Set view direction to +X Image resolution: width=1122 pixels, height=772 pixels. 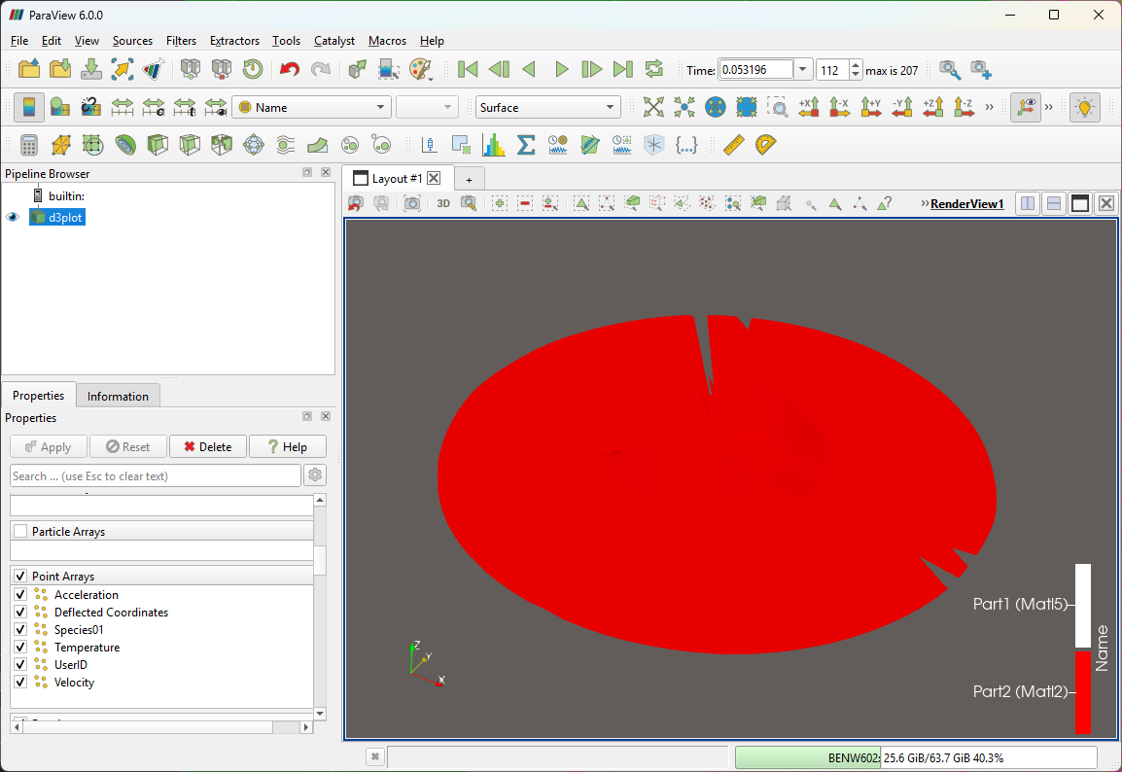click(810, 108)
